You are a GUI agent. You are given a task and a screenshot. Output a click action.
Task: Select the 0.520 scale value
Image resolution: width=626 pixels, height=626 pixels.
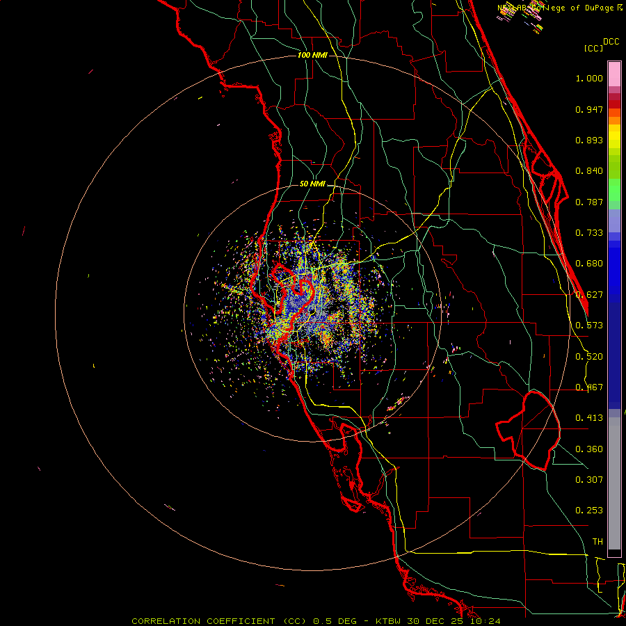[589, 357]
